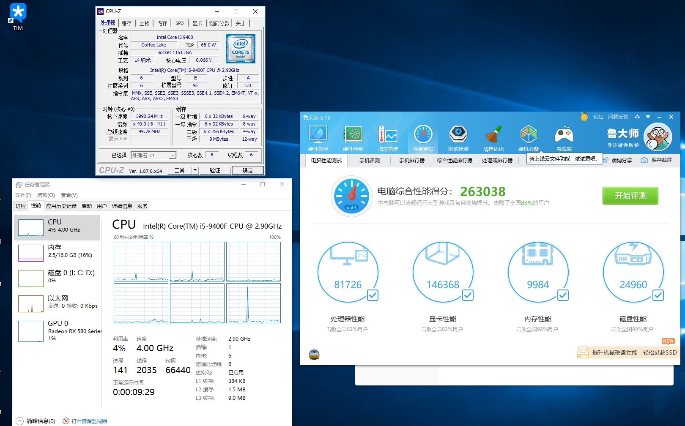Select 性能测试 performance test icon
Viewport: 685px width, 426px height.
click(423, 139)
